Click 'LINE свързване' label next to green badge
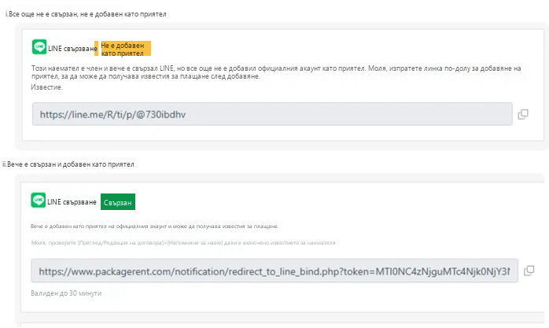This screenshot has height=328, width=549. [x=72, y=202]
